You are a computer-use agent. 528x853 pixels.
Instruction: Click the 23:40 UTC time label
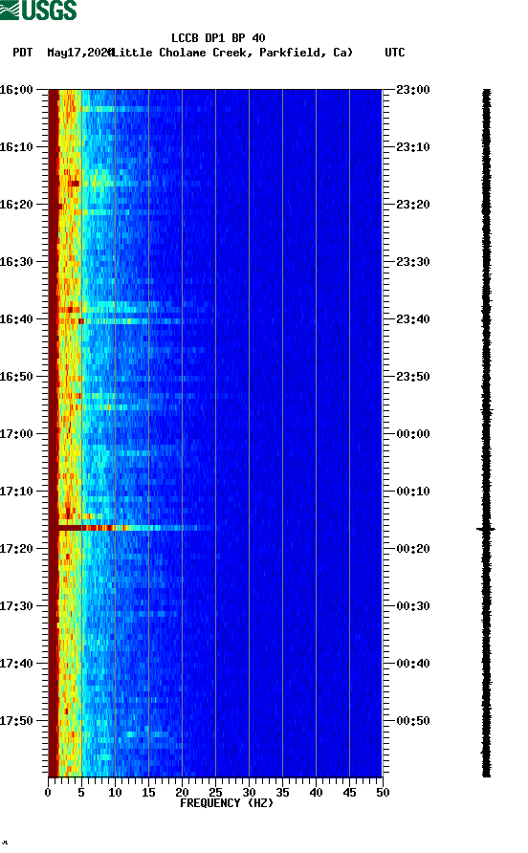click(x=413, y=319)
